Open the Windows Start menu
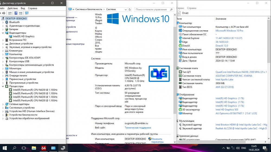This screenshot has height=152, width=271. (x=5, y=148)
